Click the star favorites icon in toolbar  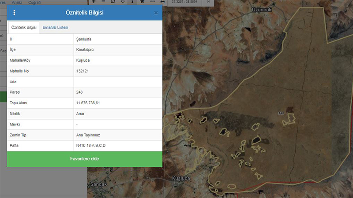point(142,2)
